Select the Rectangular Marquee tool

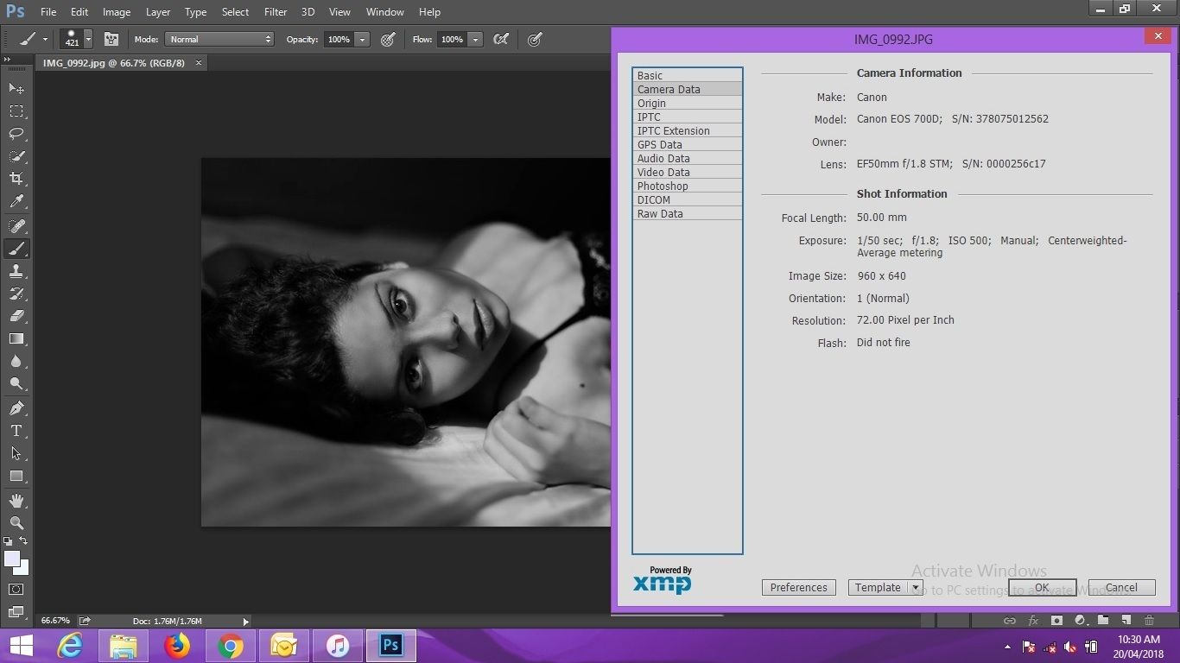click(16, 111)
